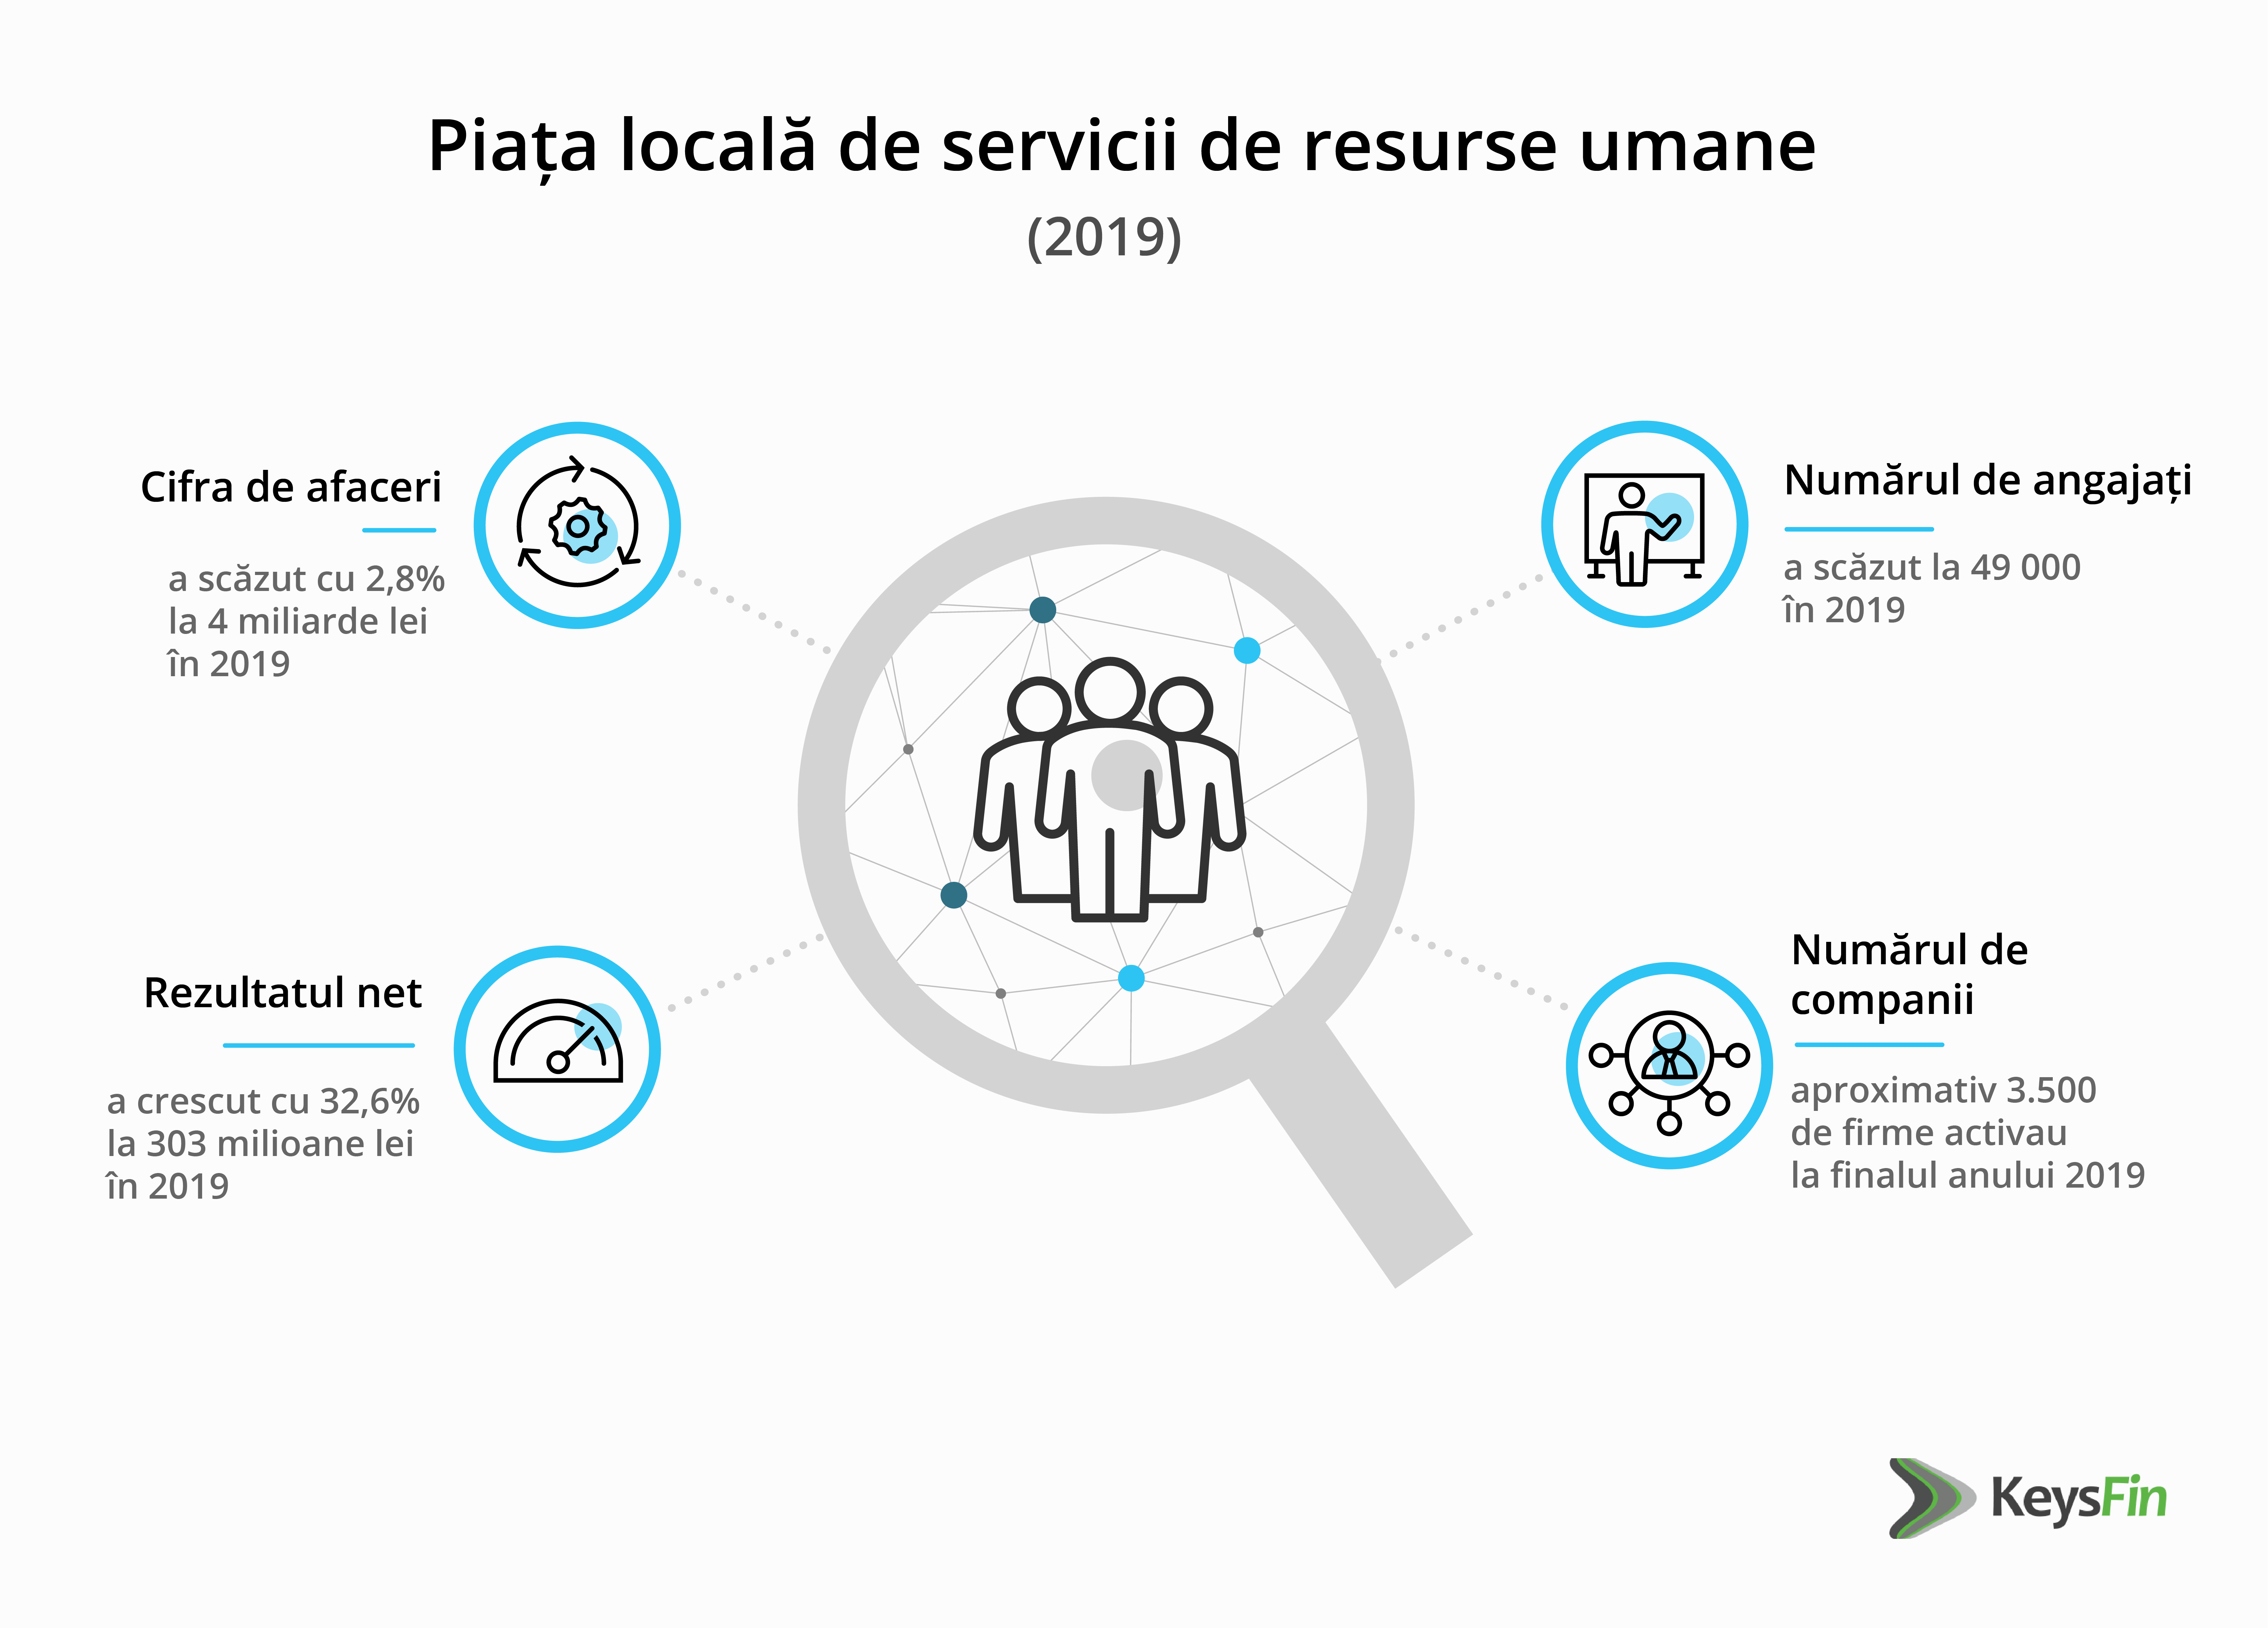Image resolution: width=2268 pixels, height=1628 pixels.
Task: Click the 'la 4 miliarde lei' text
Action: (x=298, y=621)
